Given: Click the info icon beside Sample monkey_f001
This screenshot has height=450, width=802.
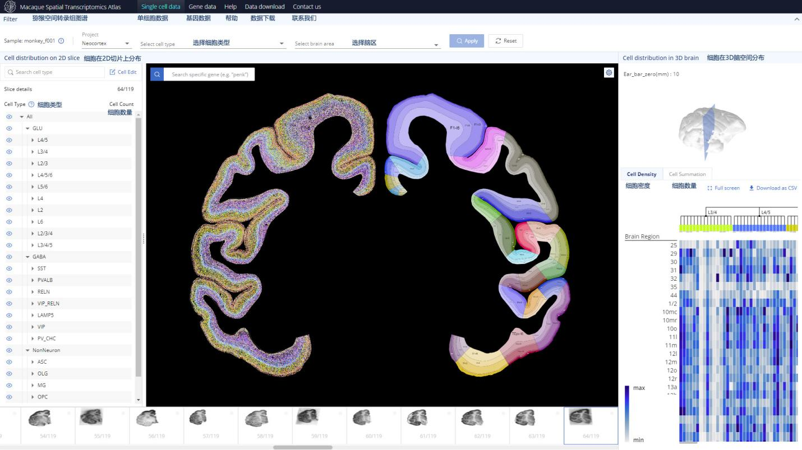Looking at the screenshot, I should coord(61,41).
